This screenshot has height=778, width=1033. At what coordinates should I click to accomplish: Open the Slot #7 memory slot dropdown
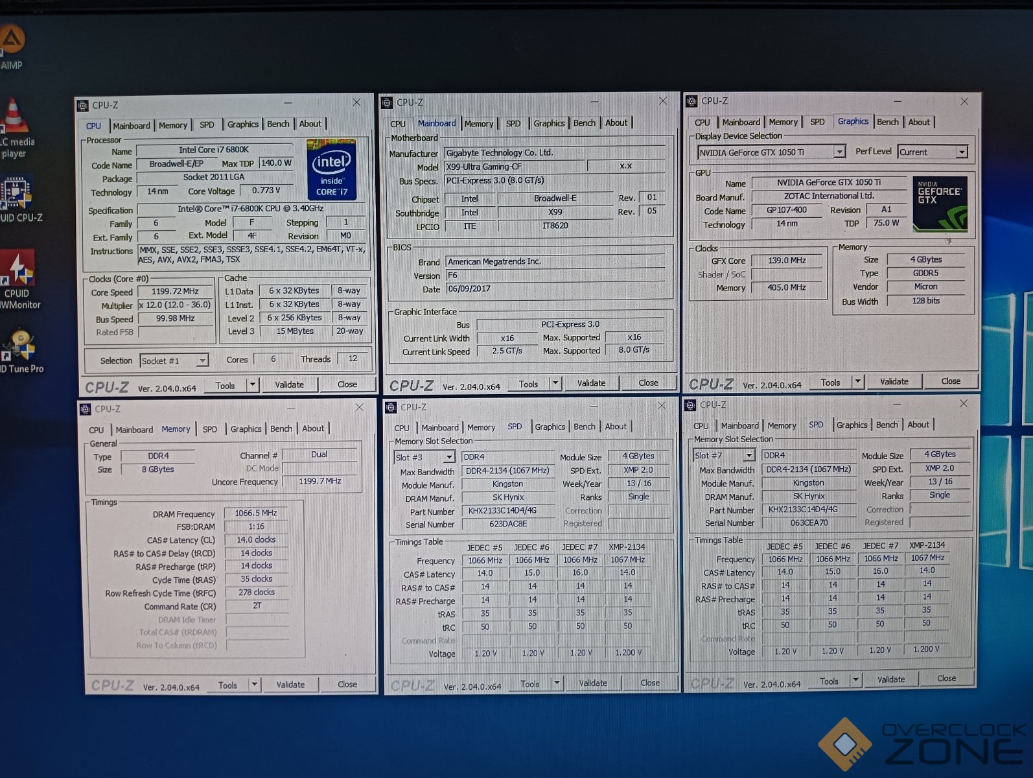[x=749, y=456]
